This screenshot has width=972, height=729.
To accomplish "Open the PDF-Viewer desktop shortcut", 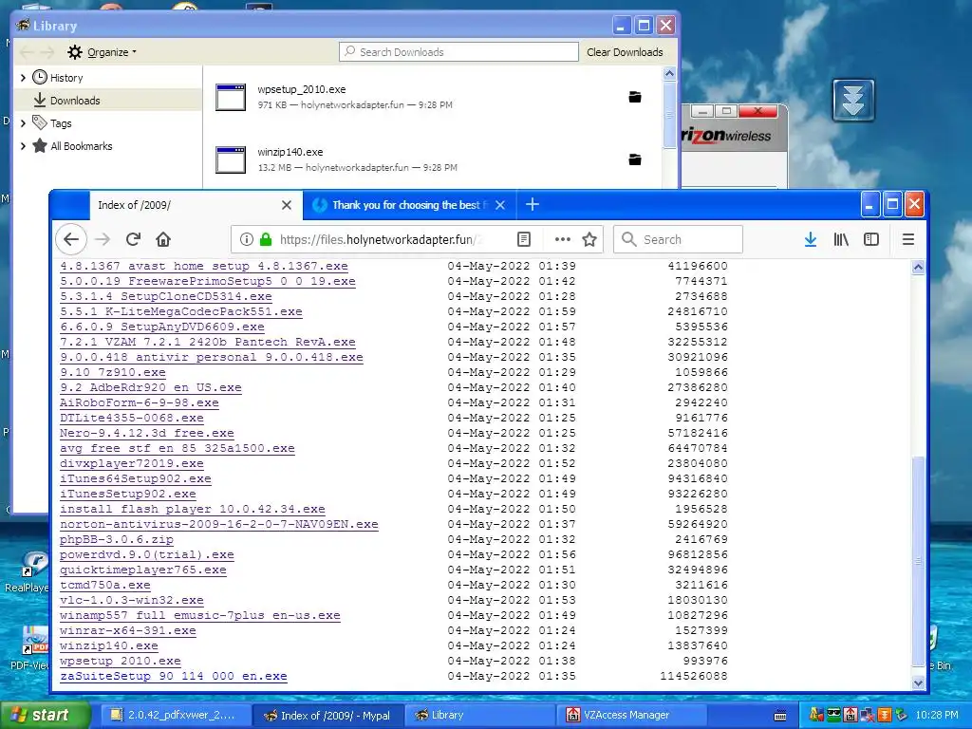I will [x=29, y=647].
